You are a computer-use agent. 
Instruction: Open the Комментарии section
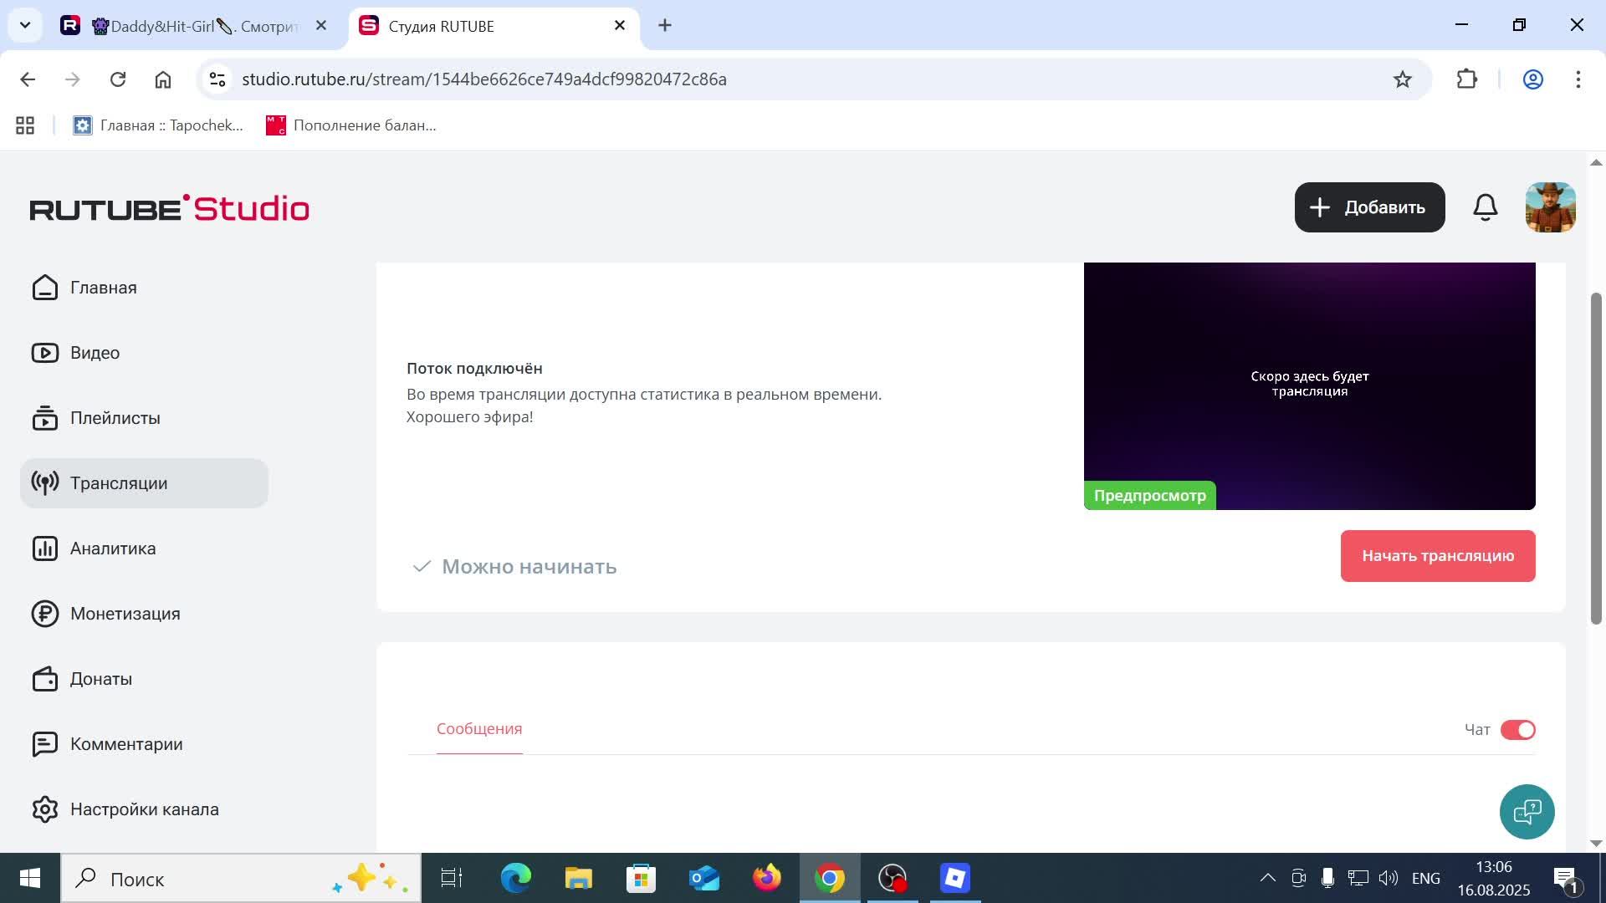pyautogui.click(x=126, y=743)
